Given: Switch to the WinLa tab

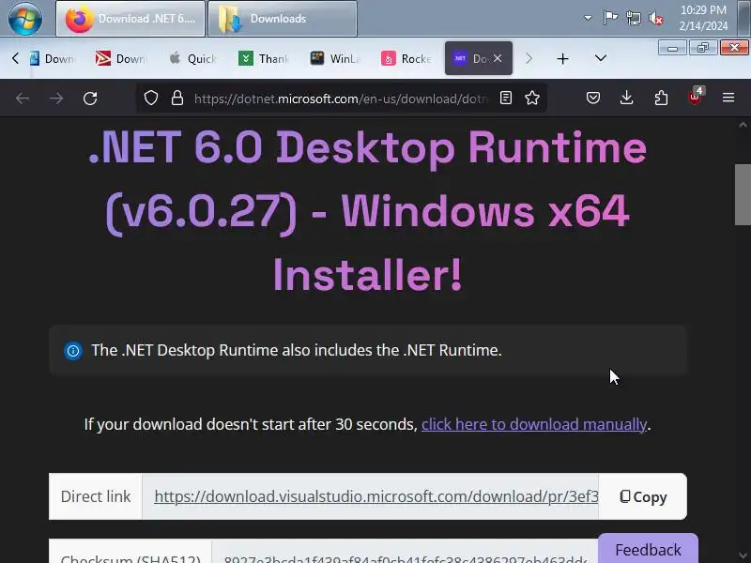Looking at the screenshot, I should tap(335, 58).
